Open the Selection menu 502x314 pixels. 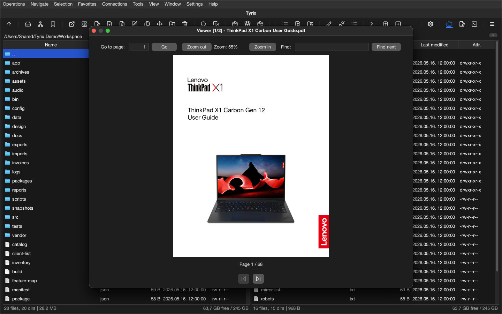pyautogui.click(x=63, y=4)
